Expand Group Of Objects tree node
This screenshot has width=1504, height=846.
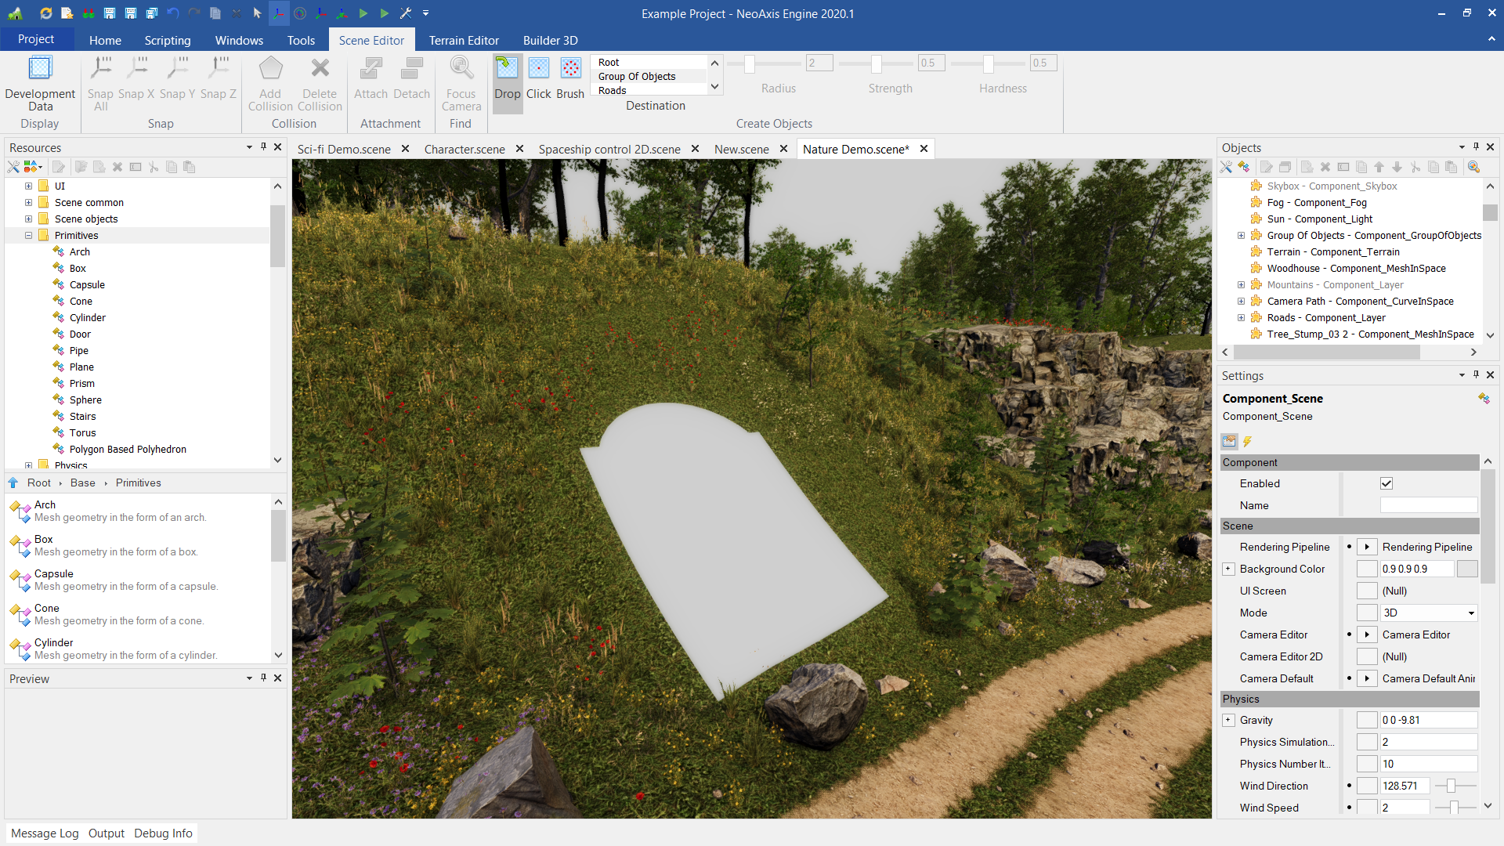click(x=1241, y=235)
